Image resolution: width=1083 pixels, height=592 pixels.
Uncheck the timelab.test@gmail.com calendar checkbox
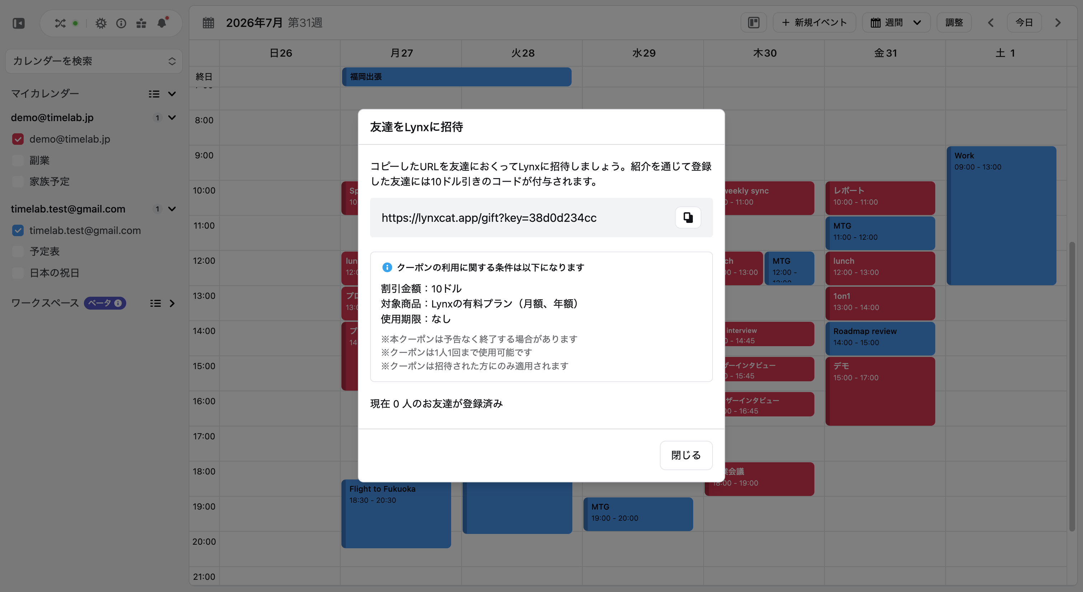[x=18, y=230]
